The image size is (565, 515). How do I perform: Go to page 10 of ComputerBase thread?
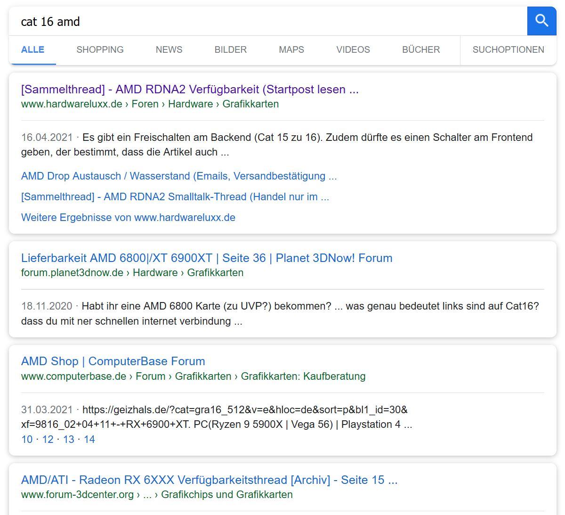click(27, 440)
